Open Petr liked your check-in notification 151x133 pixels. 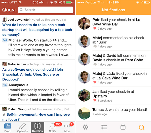coord(114,24)
